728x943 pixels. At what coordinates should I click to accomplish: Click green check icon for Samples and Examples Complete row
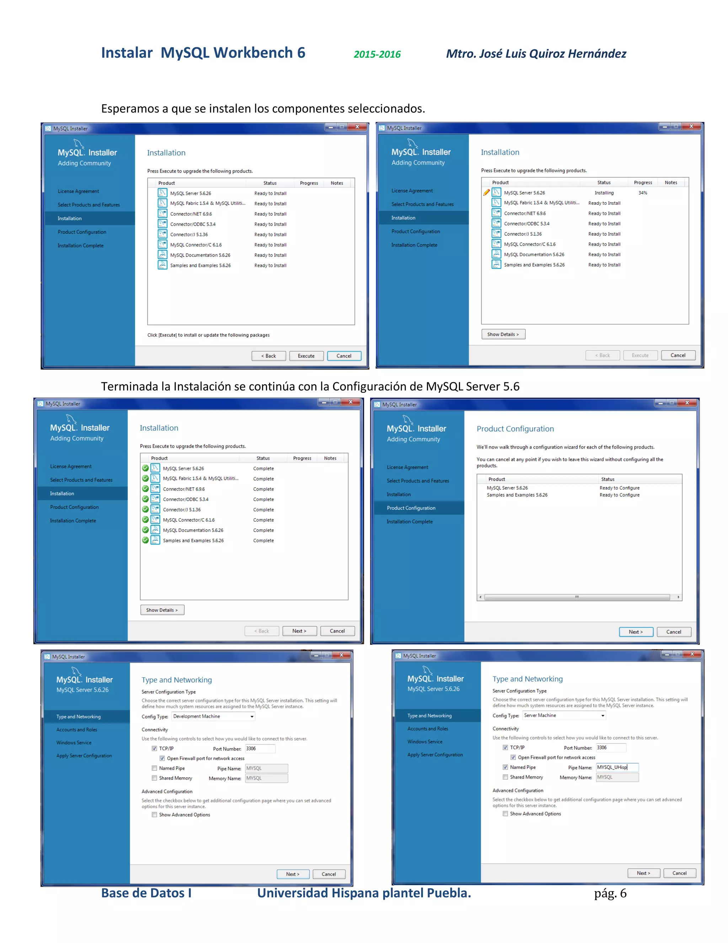[x=145, y=541]
